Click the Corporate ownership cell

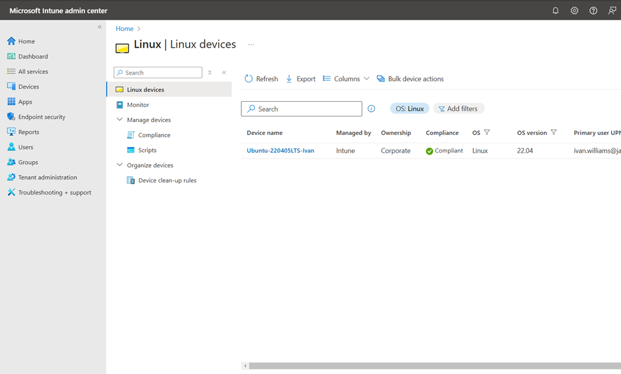coord(396,151)
